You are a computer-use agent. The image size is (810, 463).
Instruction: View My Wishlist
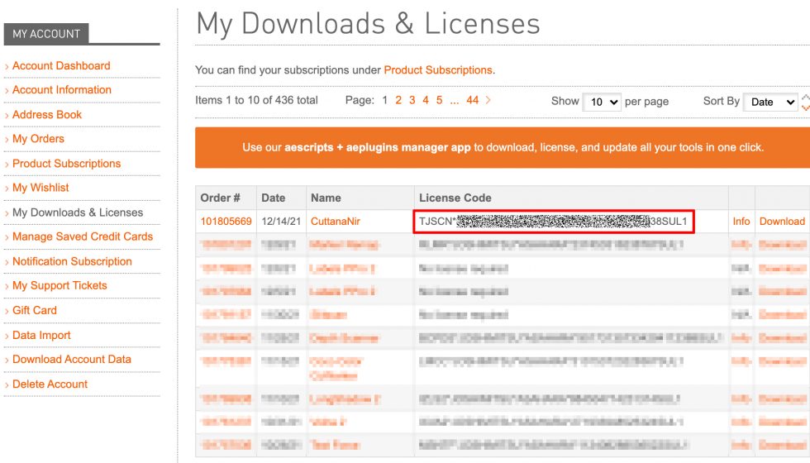pyautogui.click(x=40, y=188)
